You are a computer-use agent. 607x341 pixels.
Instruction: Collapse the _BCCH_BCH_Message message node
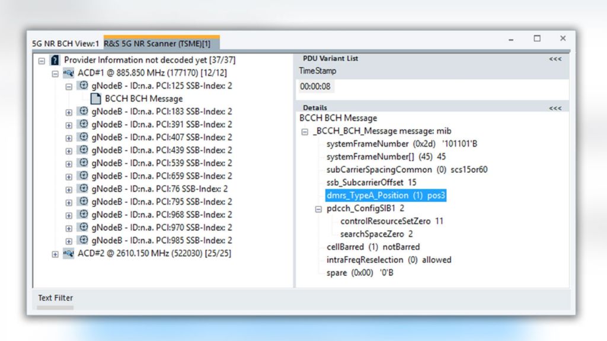pyautogui.click(x=305, y=131)
